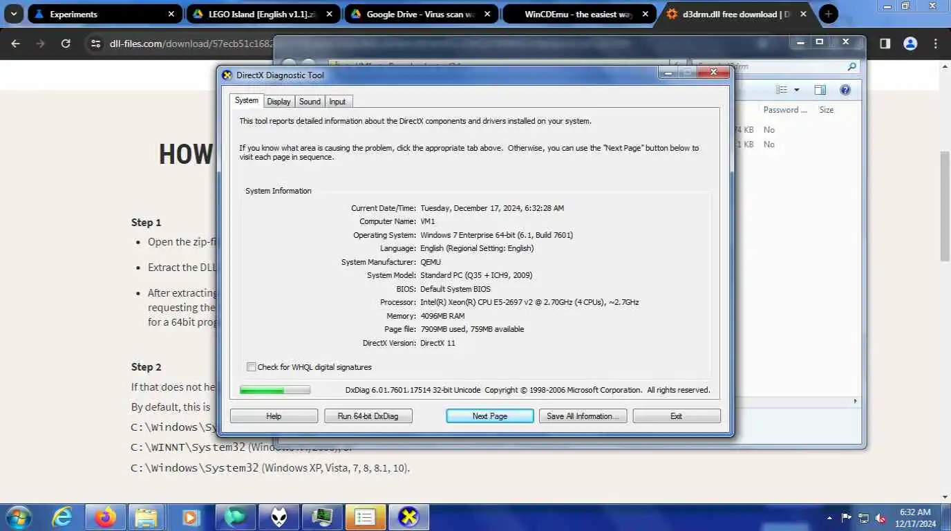The height and width of the screenshot is (531, 951).
Task: Open the monitor icon on taskbar
Action: pyautogui.click(x=321, y=516)
